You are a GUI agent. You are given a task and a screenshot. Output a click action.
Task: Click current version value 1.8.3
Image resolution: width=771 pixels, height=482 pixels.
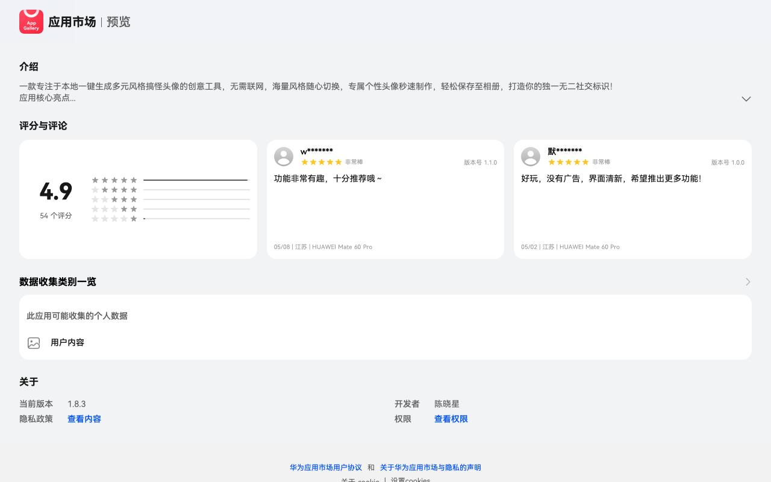coord(76,404)
